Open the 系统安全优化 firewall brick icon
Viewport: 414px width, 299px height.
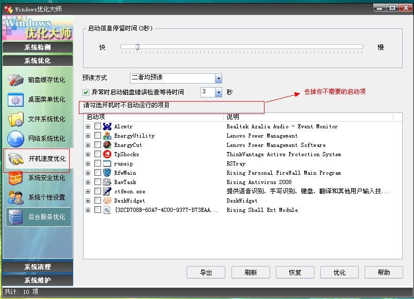pos(15,178)
